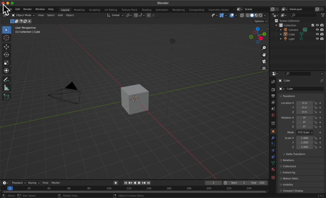Select the Rotate tool

coord(7,55)
